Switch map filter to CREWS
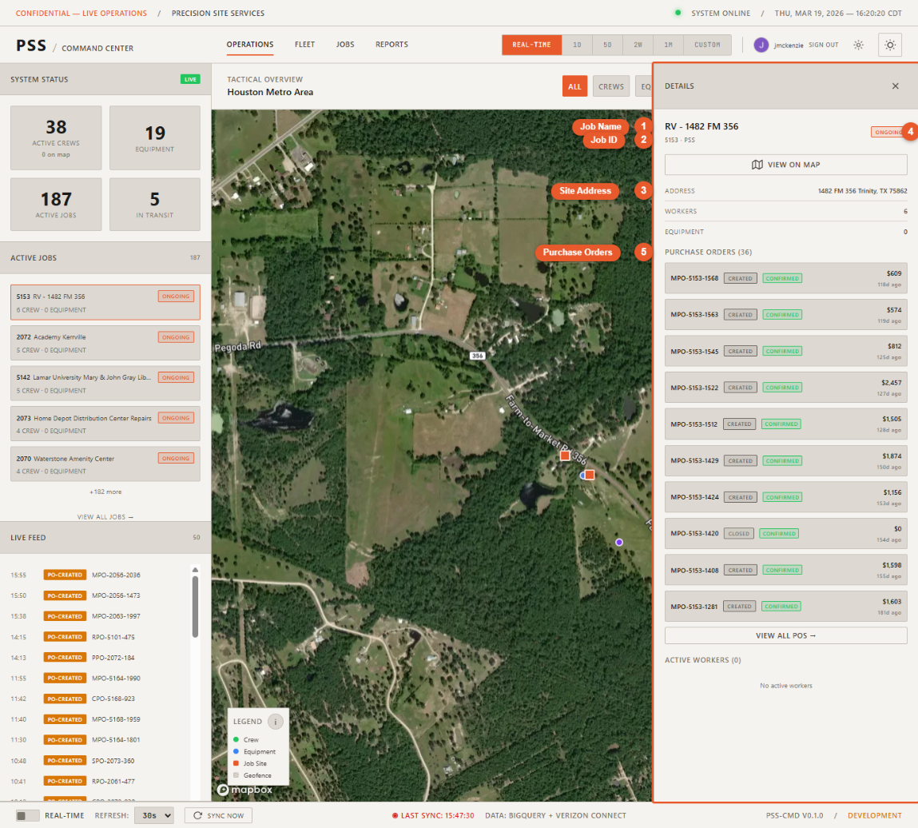Screen dimensions: 918x828 [x=610, y=86]
